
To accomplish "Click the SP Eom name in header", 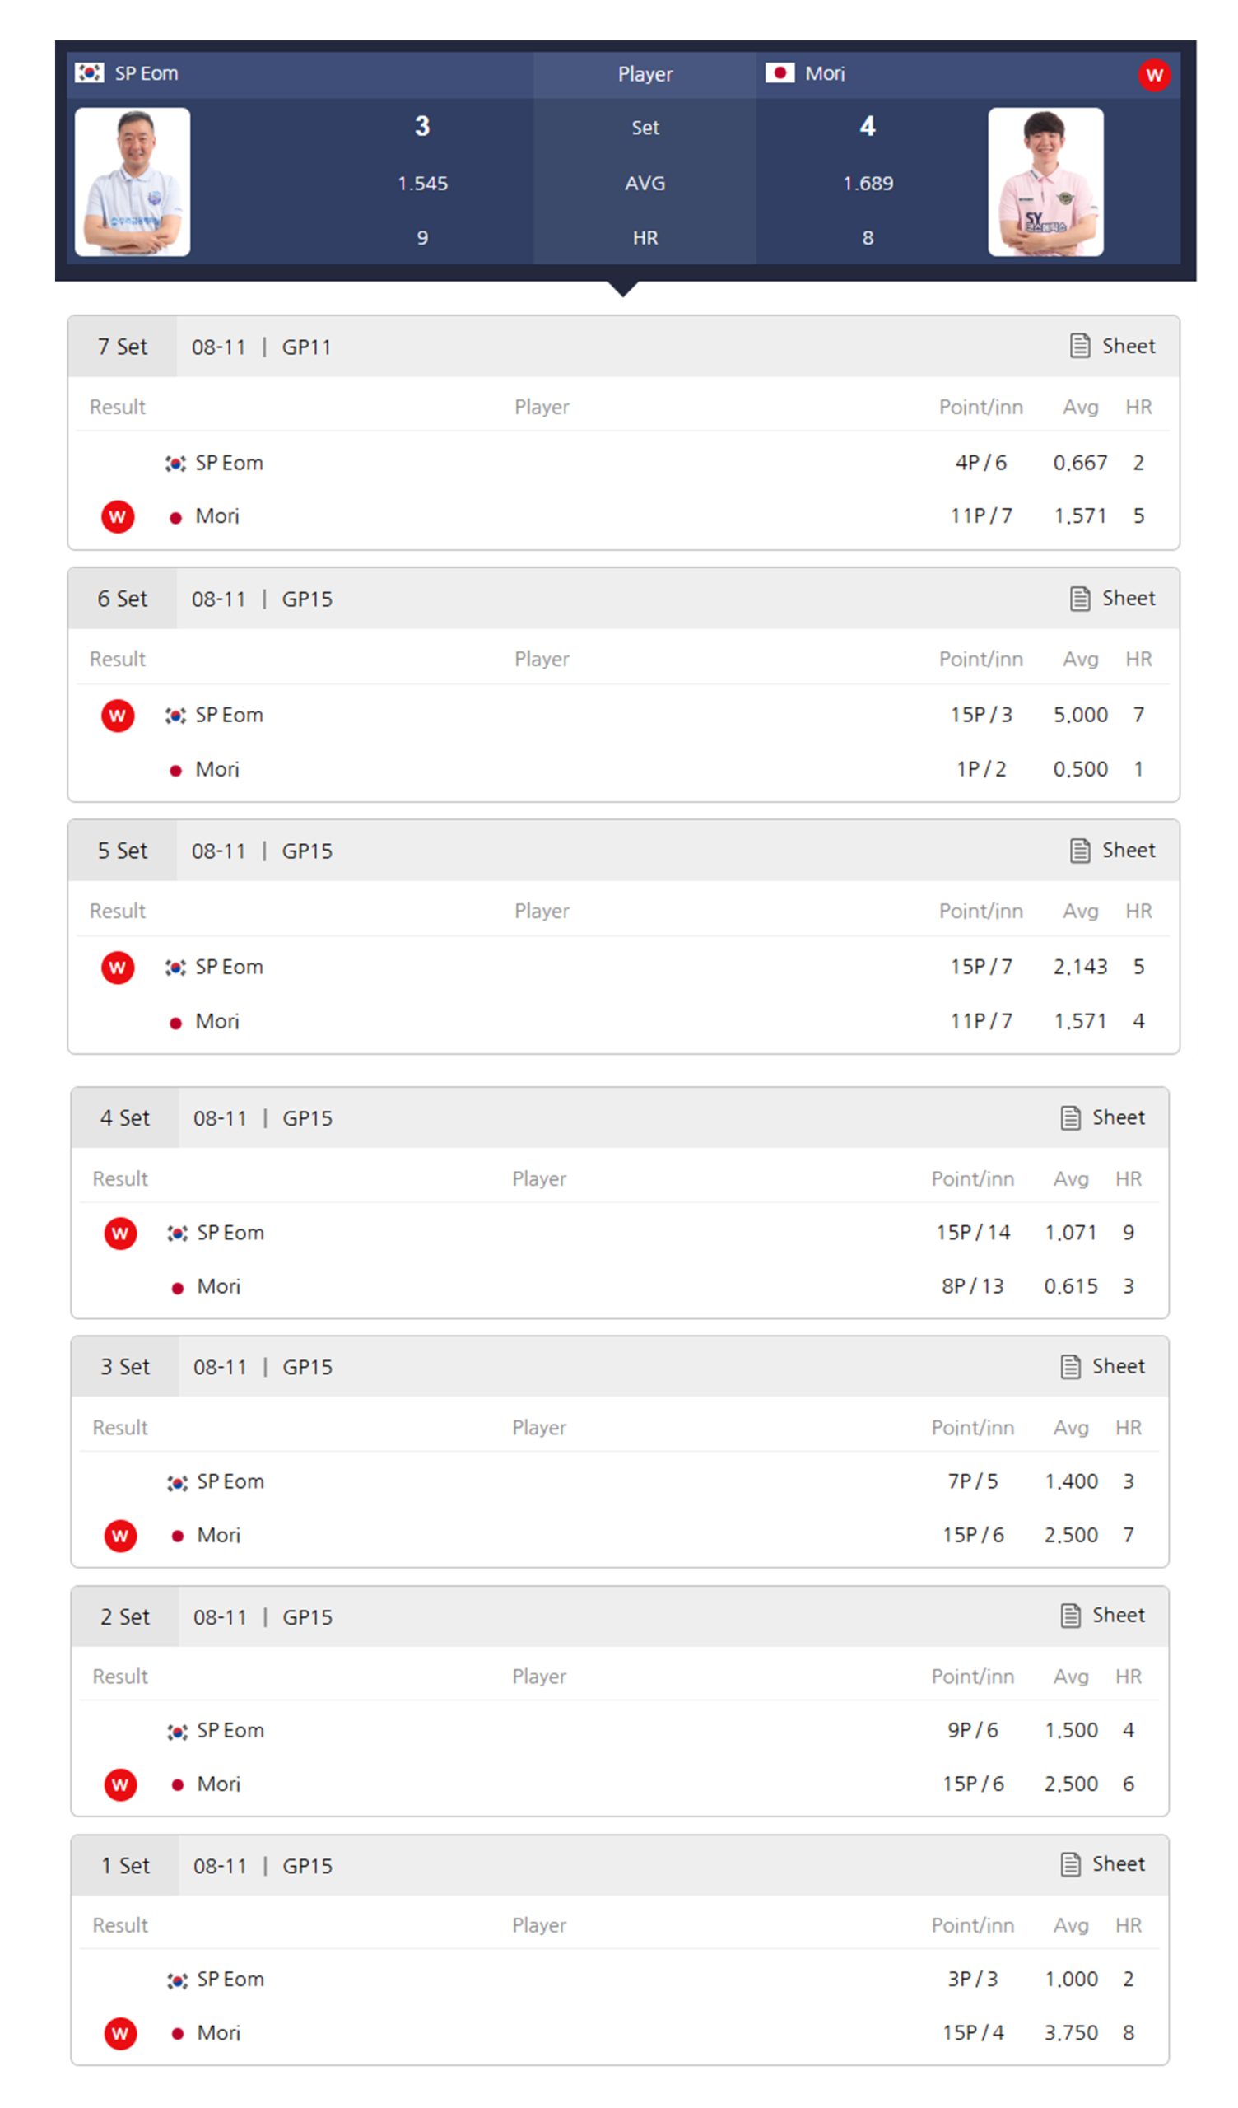I will pyautogui.click(x=147, y=73).
